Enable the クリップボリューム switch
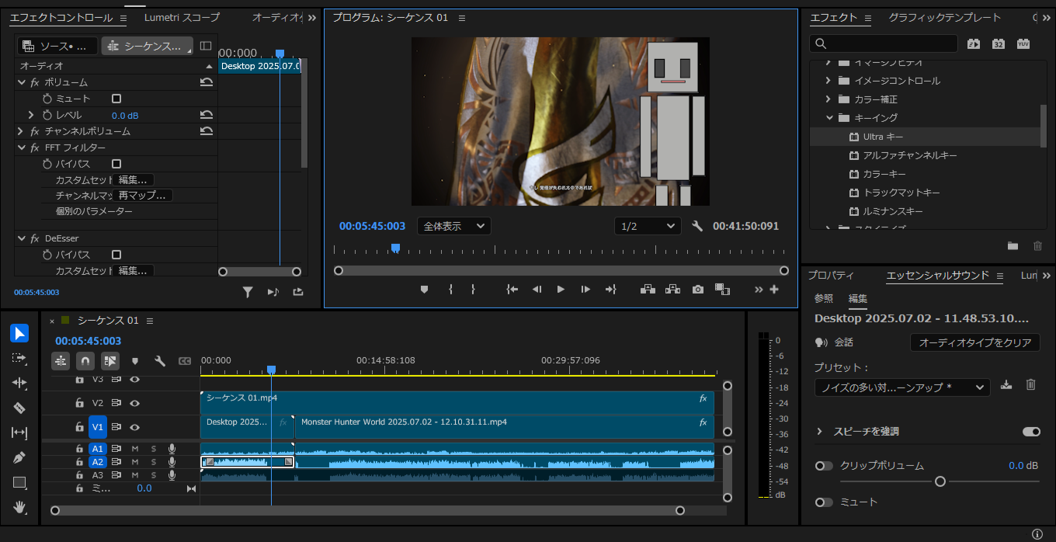Screen dimensions: 1056x542 (823, 466)
